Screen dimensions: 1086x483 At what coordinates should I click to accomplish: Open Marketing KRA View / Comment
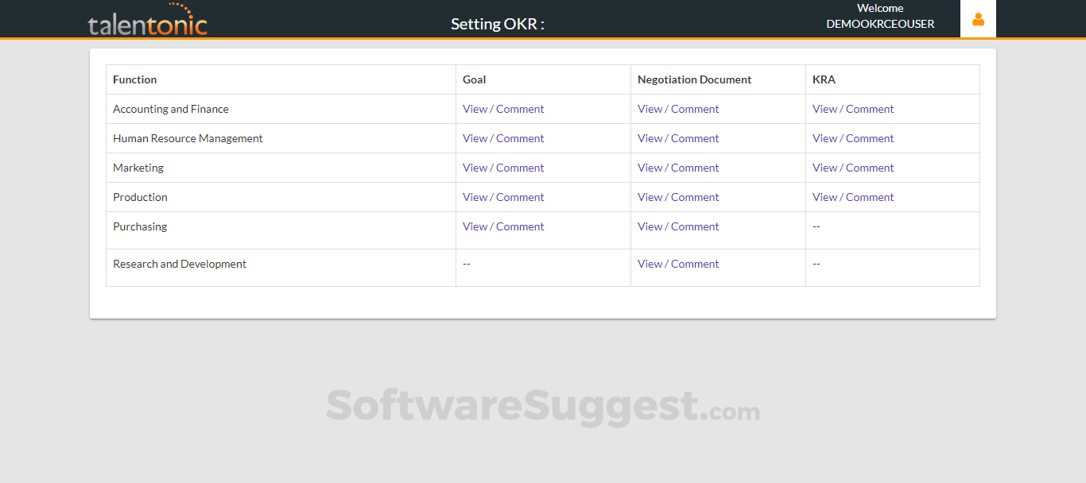click(x=853, y=168)
